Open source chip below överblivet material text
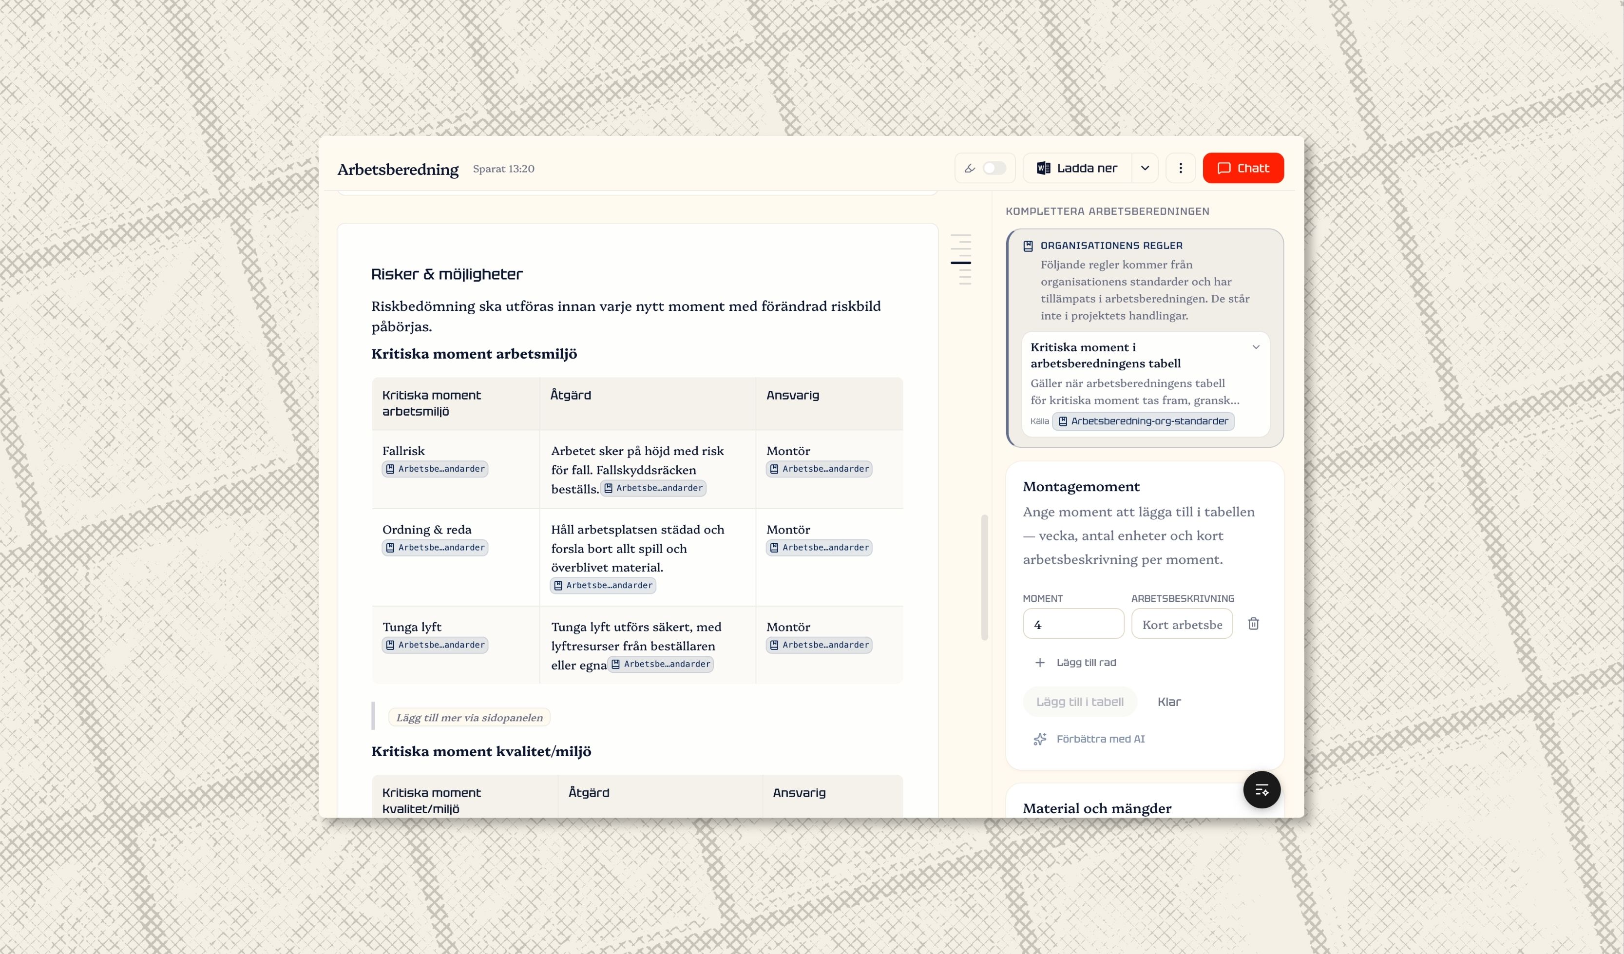The width and height of the screenshot is (1624, 954). click(603, 585)
